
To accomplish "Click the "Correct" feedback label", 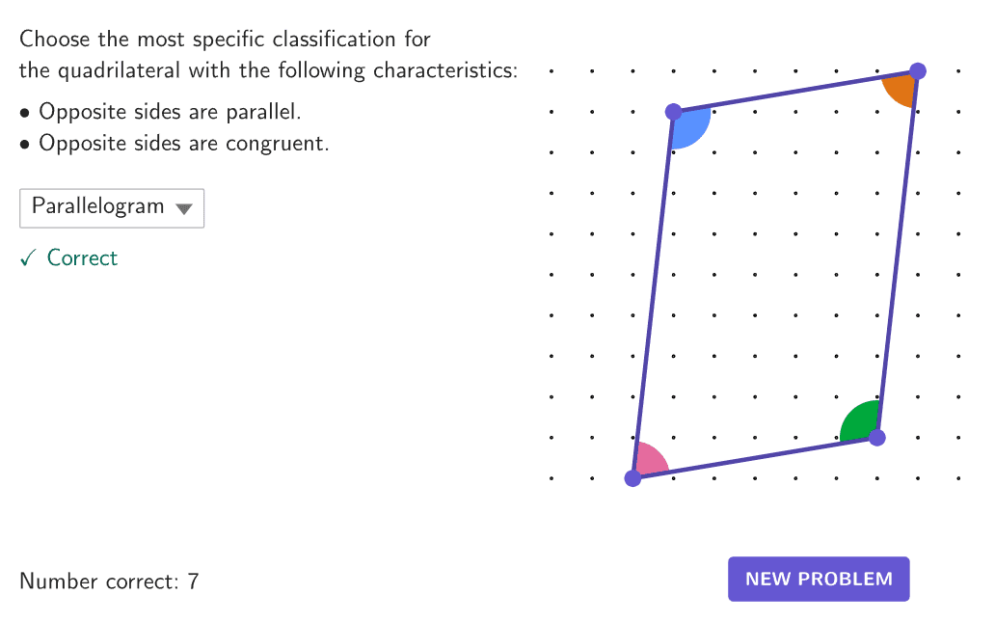I will [x=82, y=257].
